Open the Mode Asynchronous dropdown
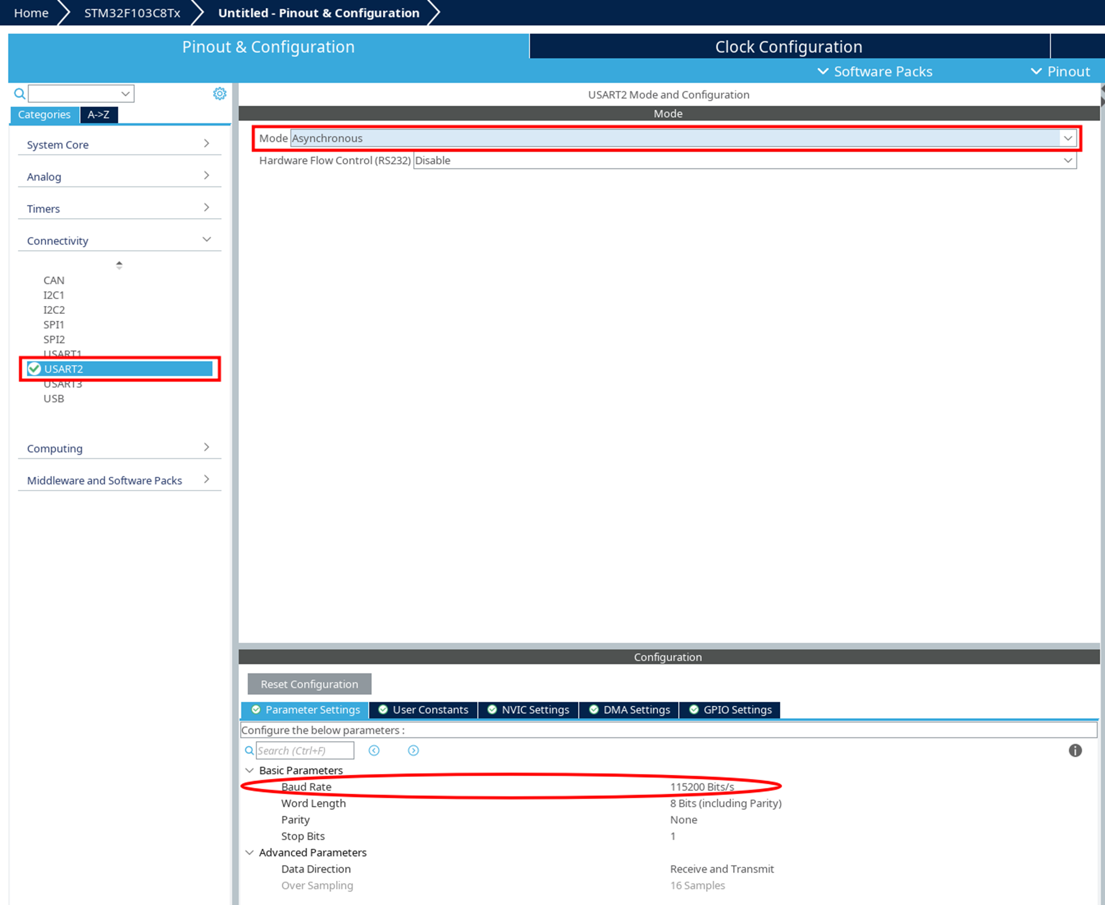 [x=1067, y=138]
